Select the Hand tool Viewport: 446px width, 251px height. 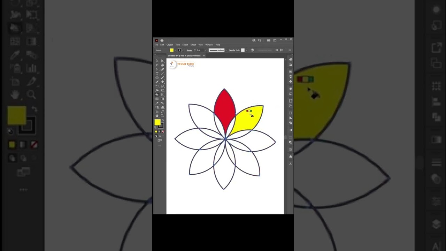point(157,116)
